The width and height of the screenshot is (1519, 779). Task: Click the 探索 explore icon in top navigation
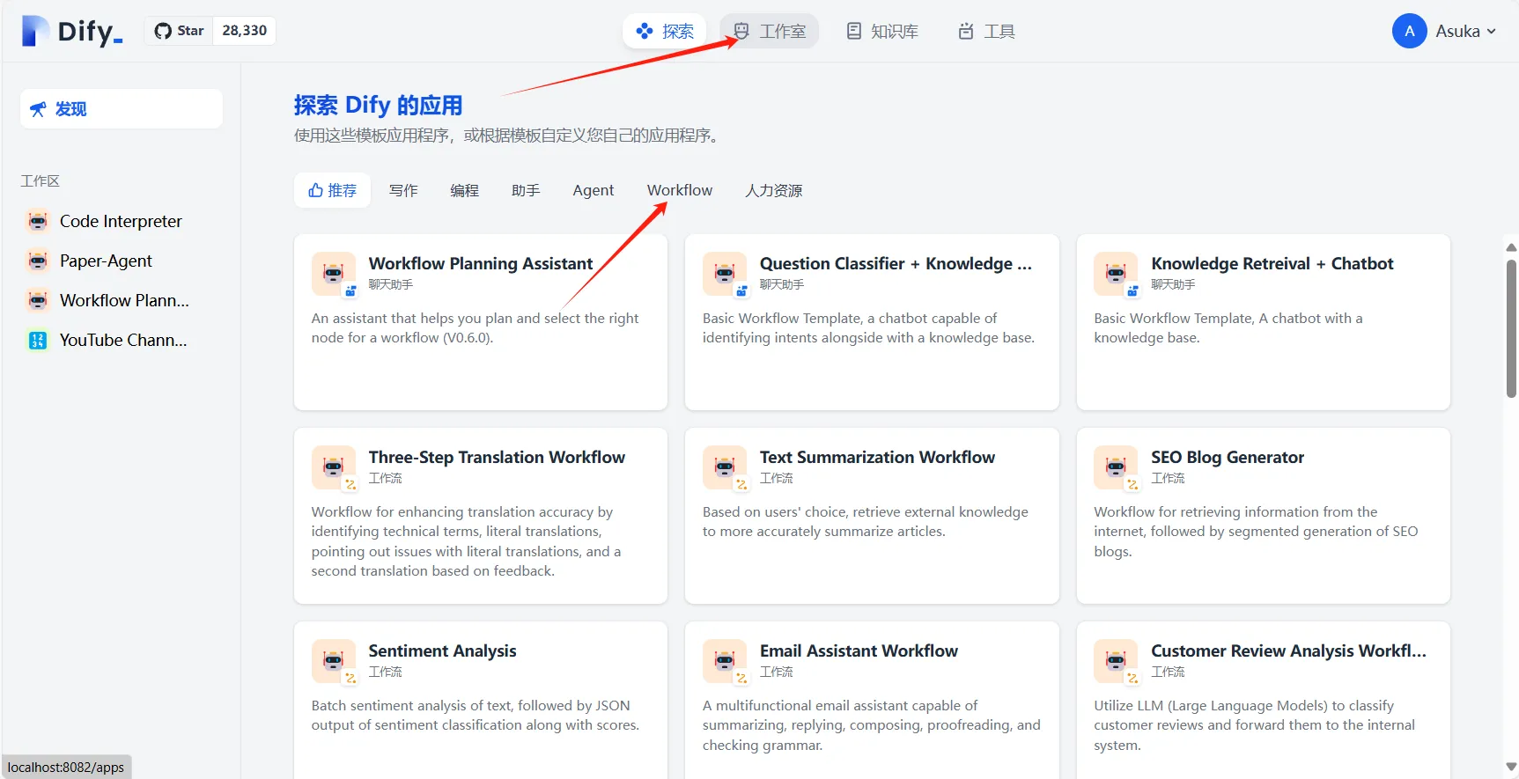point(645,32)
